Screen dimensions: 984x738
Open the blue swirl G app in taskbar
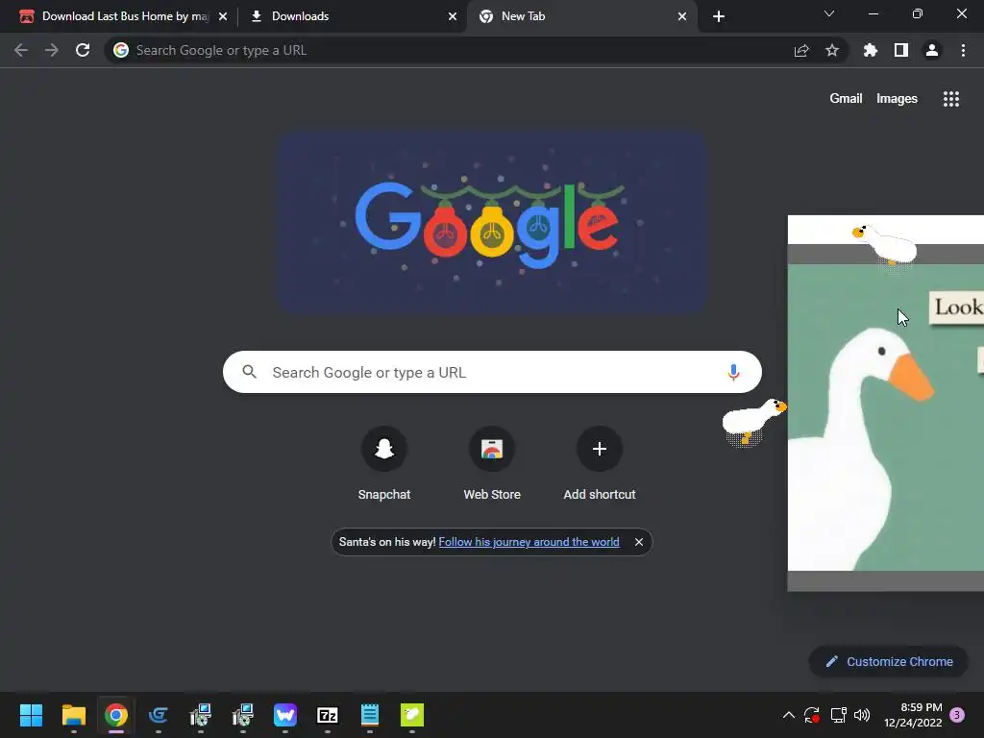(x=159, y=715)
